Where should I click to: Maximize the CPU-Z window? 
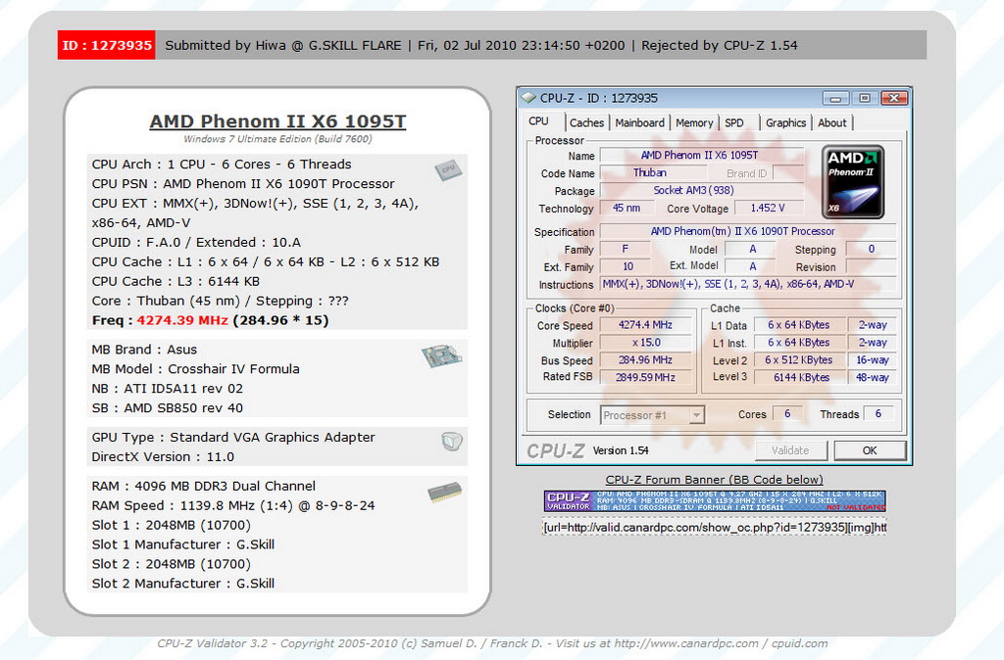pos(865,99)
